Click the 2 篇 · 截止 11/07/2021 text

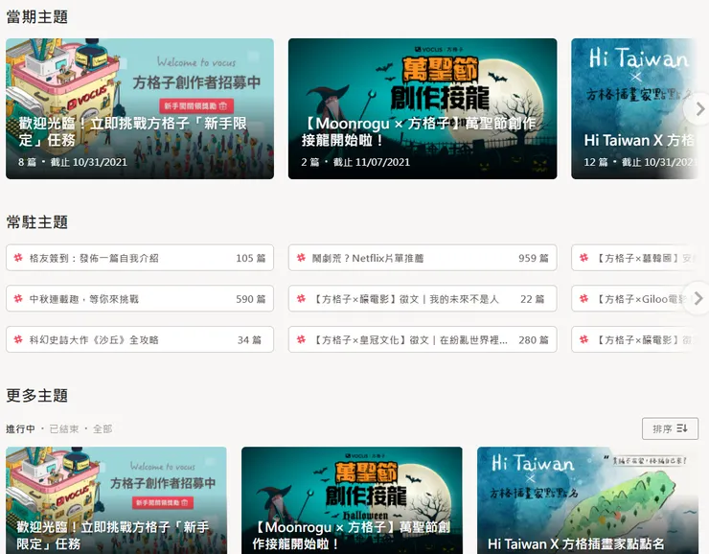pyautogui.click(x=355, y=162)
